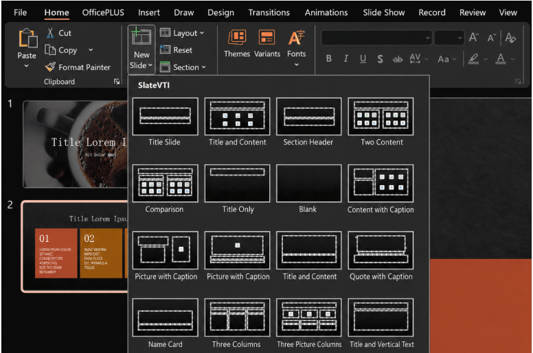Switch to the Record tab
Screen dimensions: 533x353
pyautogui.click(x=432, y=12)
